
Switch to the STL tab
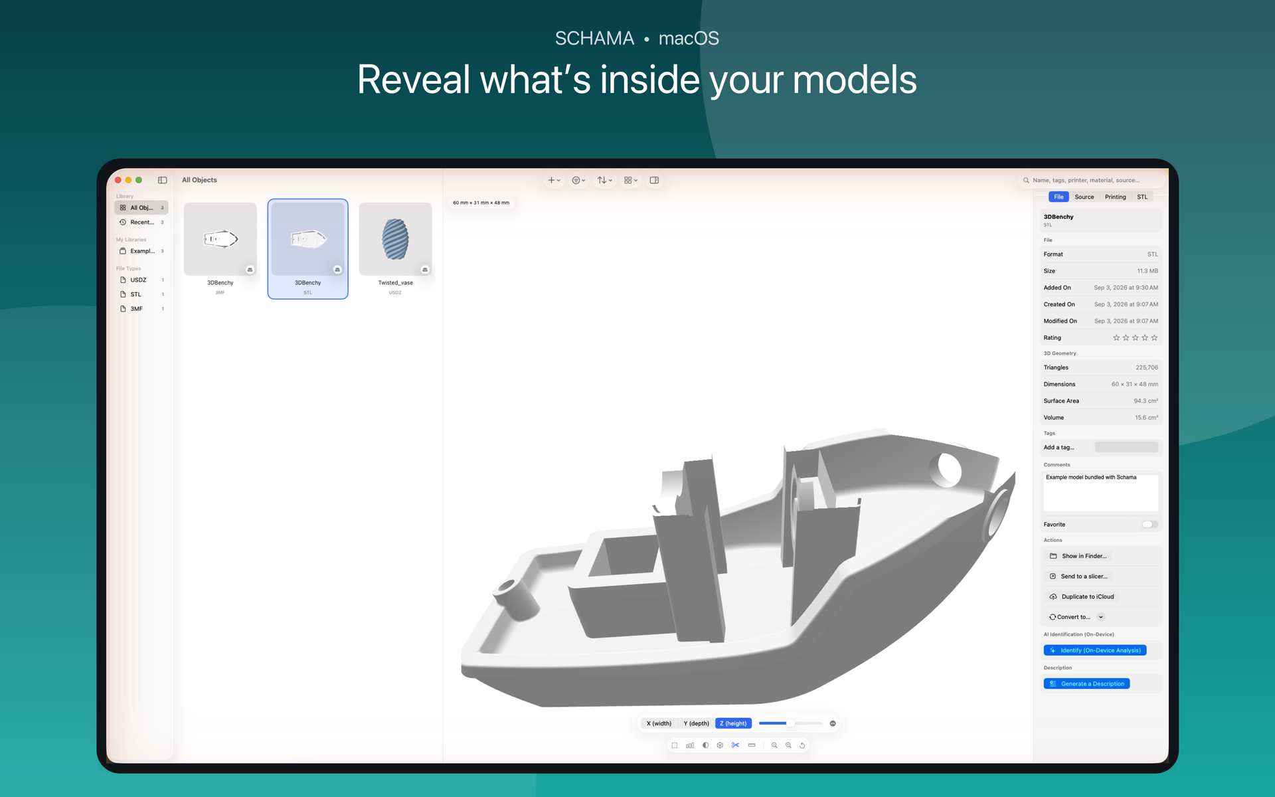click(x=1142, y=197)
